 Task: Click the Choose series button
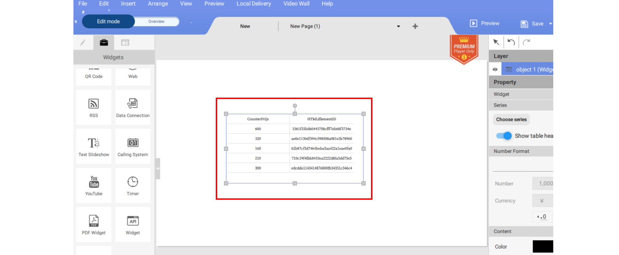point(511,119)
